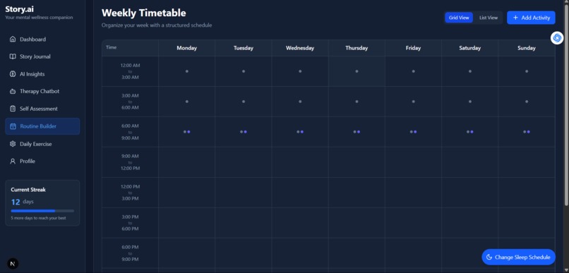Open Daily Exercise page

[42, 144]
